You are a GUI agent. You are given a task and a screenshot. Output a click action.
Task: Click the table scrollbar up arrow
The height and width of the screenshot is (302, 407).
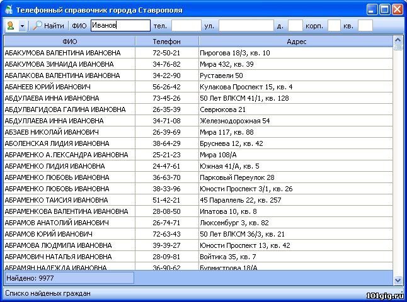point(398,40)
